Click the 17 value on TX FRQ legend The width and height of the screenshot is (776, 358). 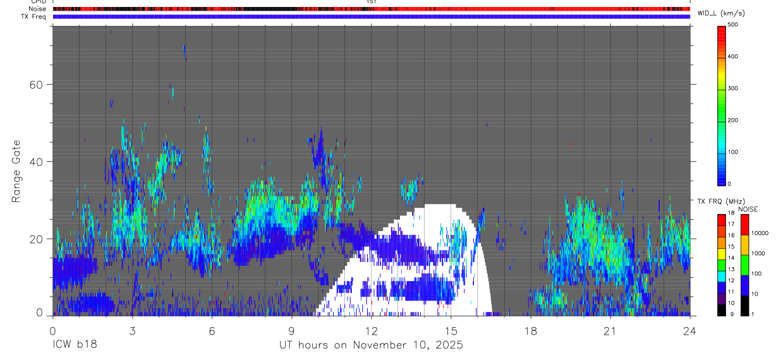(731, 224)
